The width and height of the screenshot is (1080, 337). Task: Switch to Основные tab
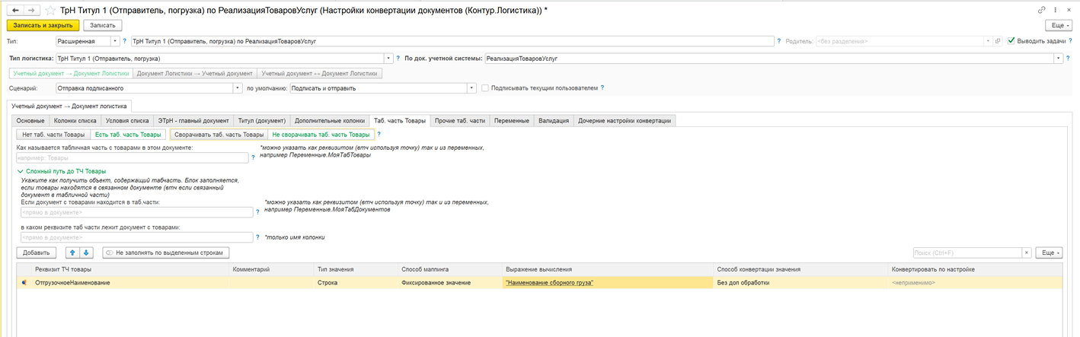click(30, 120)
